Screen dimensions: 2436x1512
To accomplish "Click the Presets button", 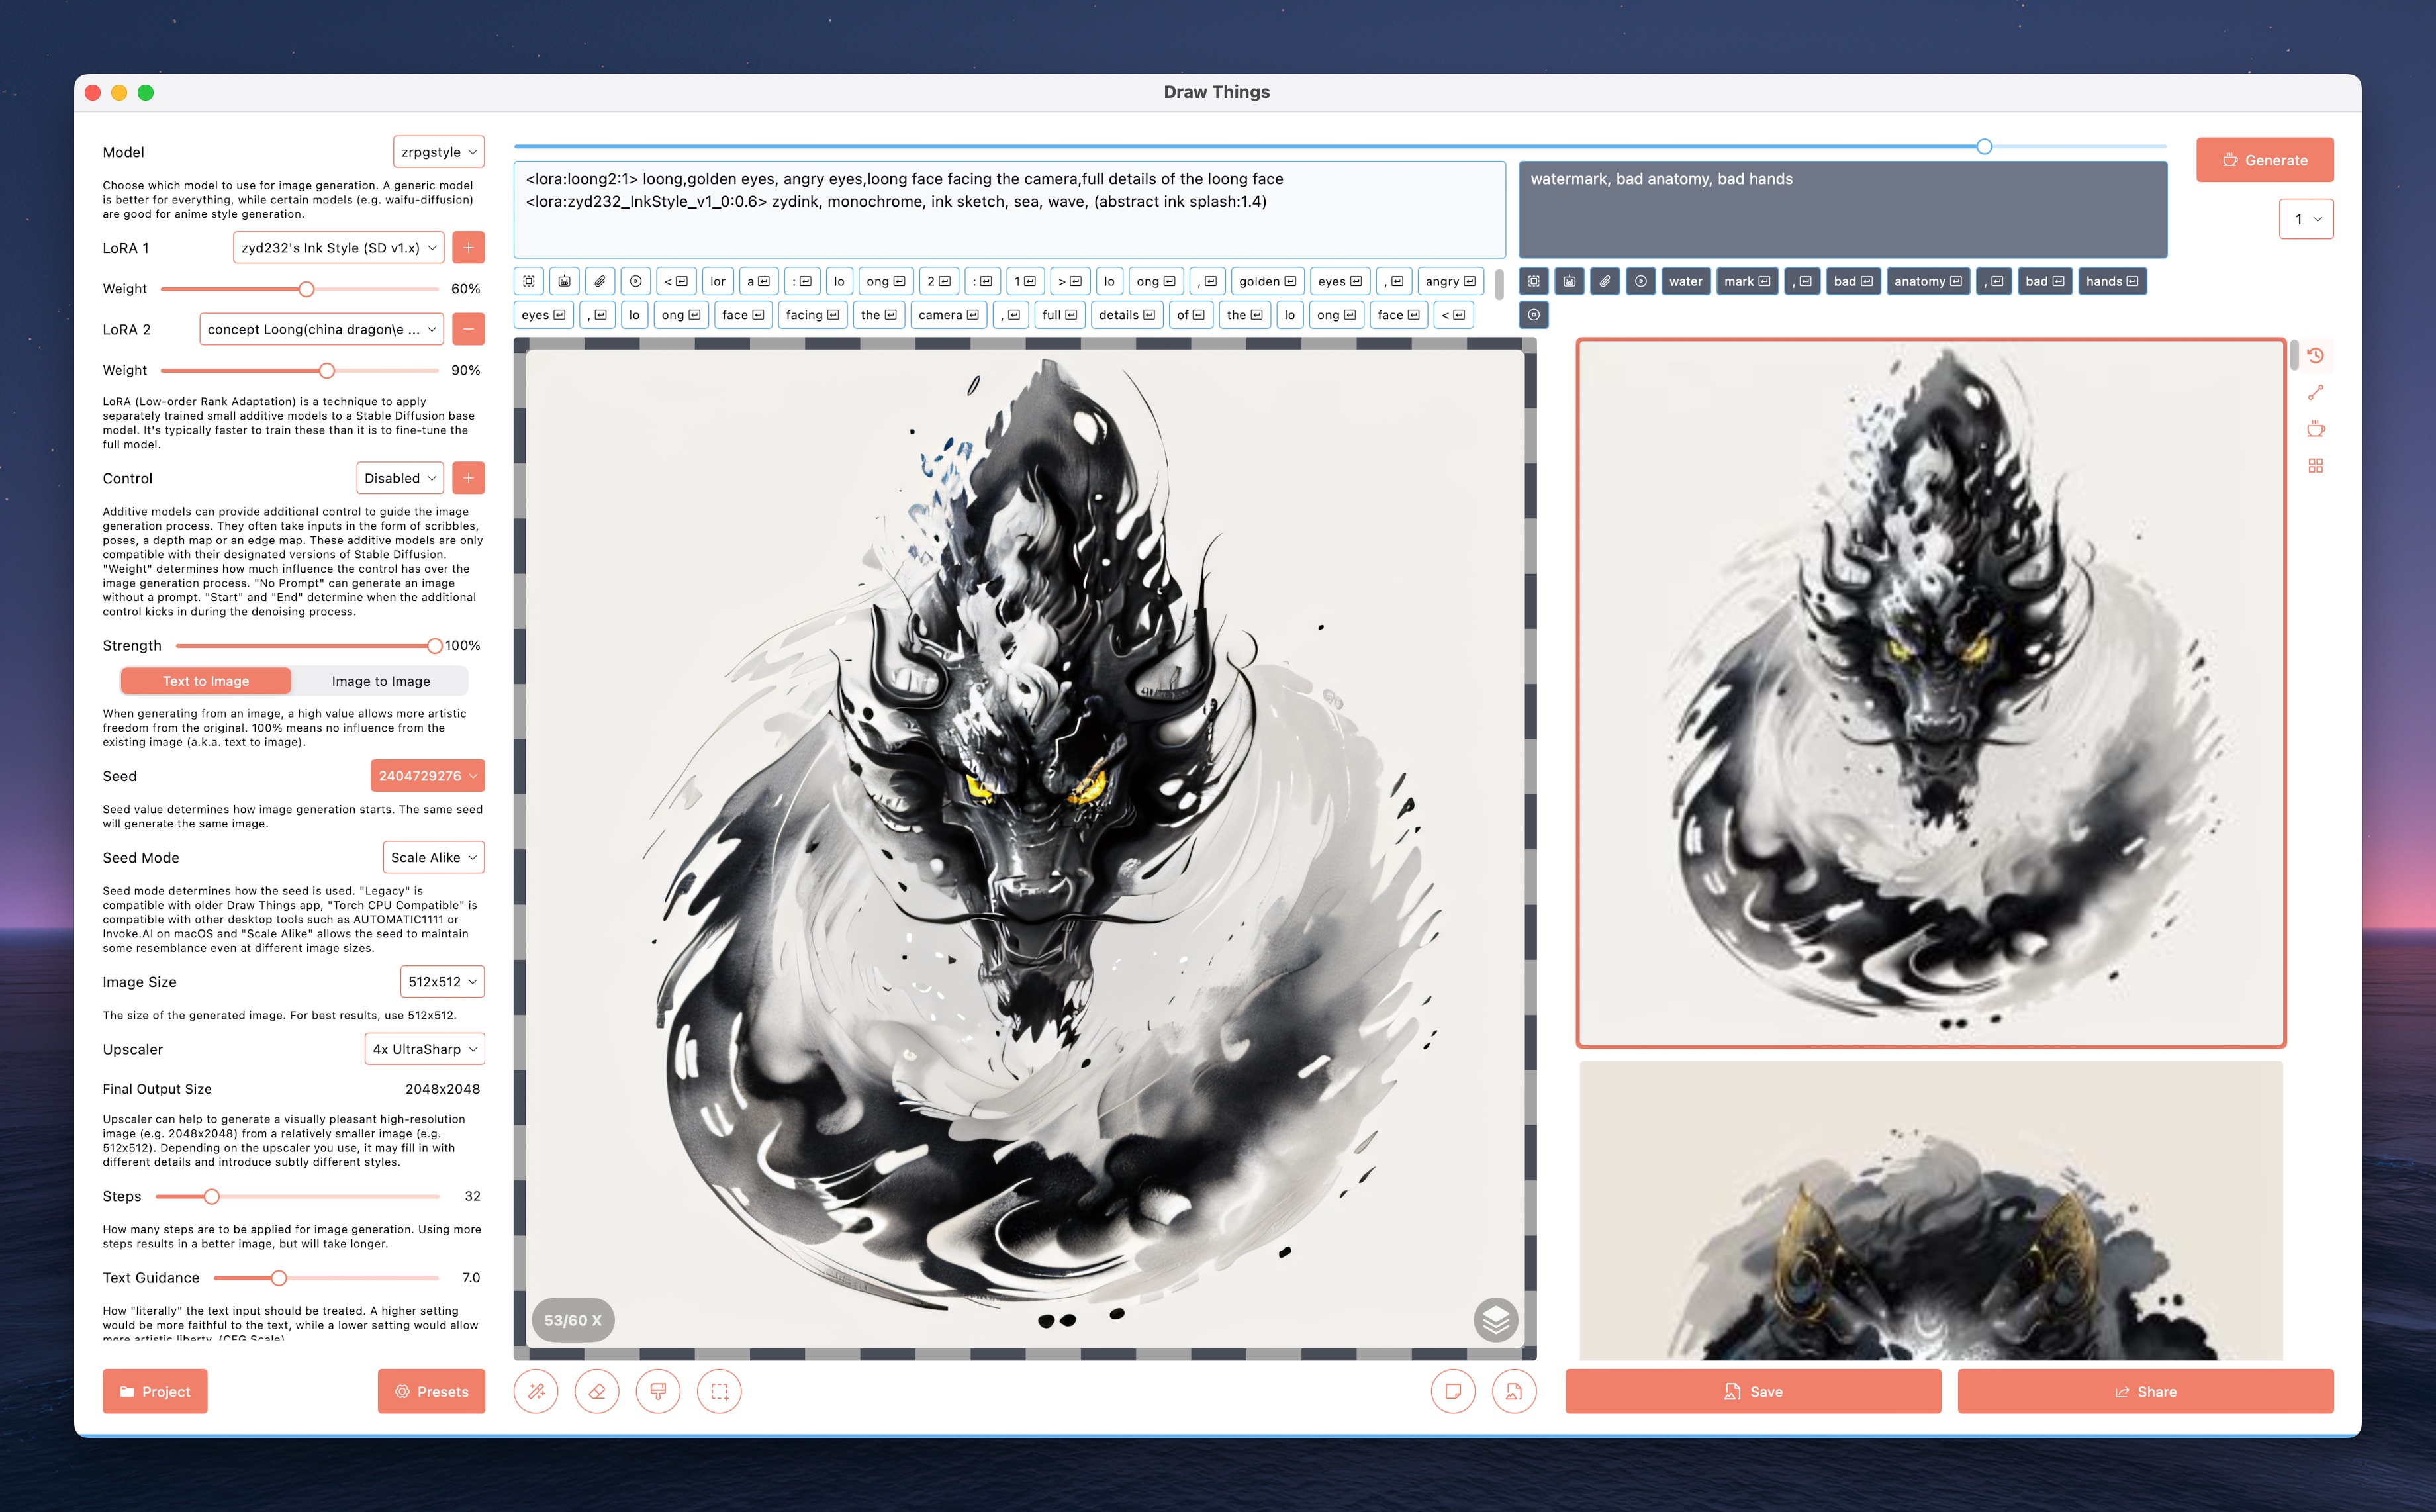I will [x=431, y=1391].
